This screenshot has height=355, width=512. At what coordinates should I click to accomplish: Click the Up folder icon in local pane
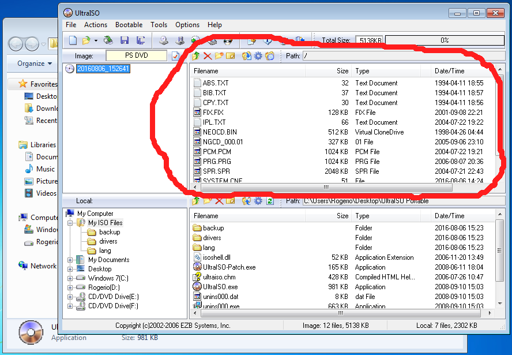[x=196, y=201]
